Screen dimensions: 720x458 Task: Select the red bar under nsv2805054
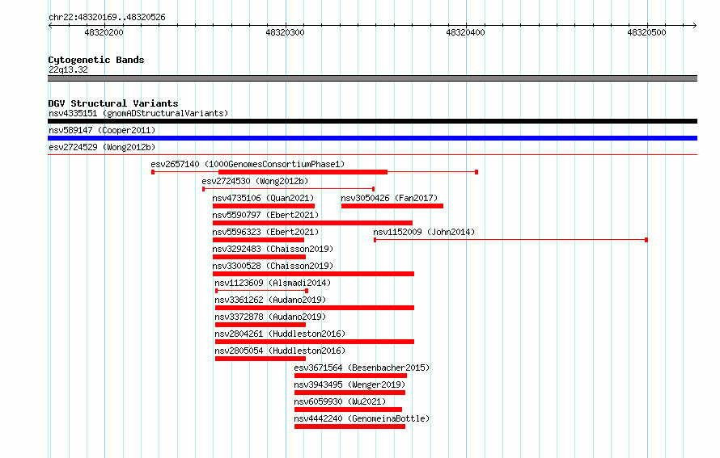(x=260, y=359)
